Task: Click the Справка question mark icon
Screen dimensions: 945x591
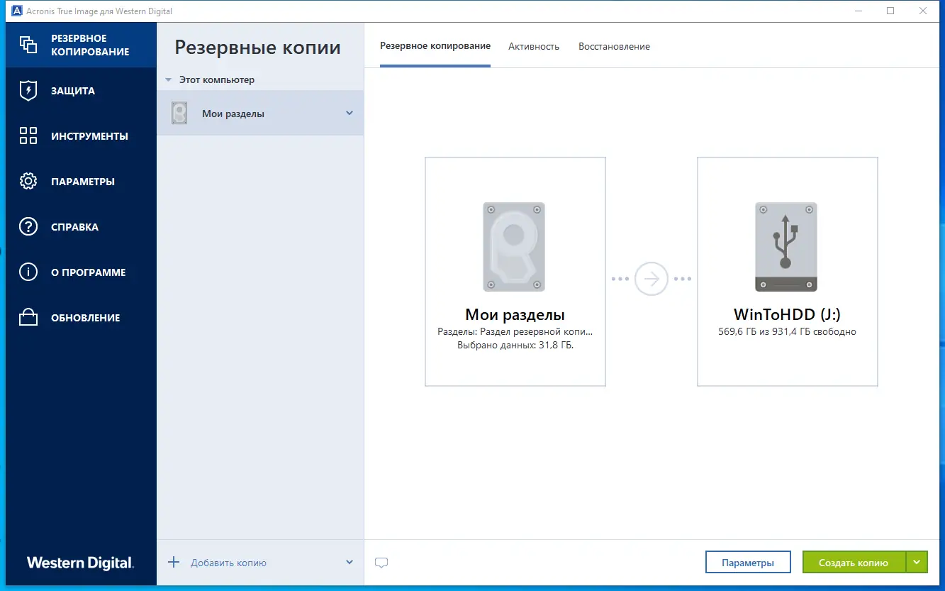Action: click(x=28, y=226)
